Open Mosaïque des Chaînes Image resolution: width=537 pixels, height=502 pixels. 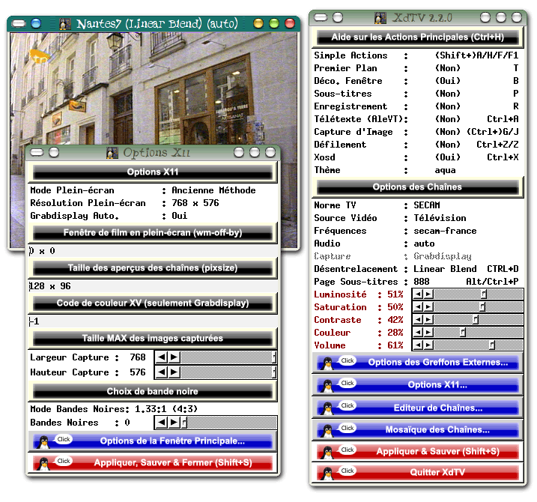(x=417, y=430)
